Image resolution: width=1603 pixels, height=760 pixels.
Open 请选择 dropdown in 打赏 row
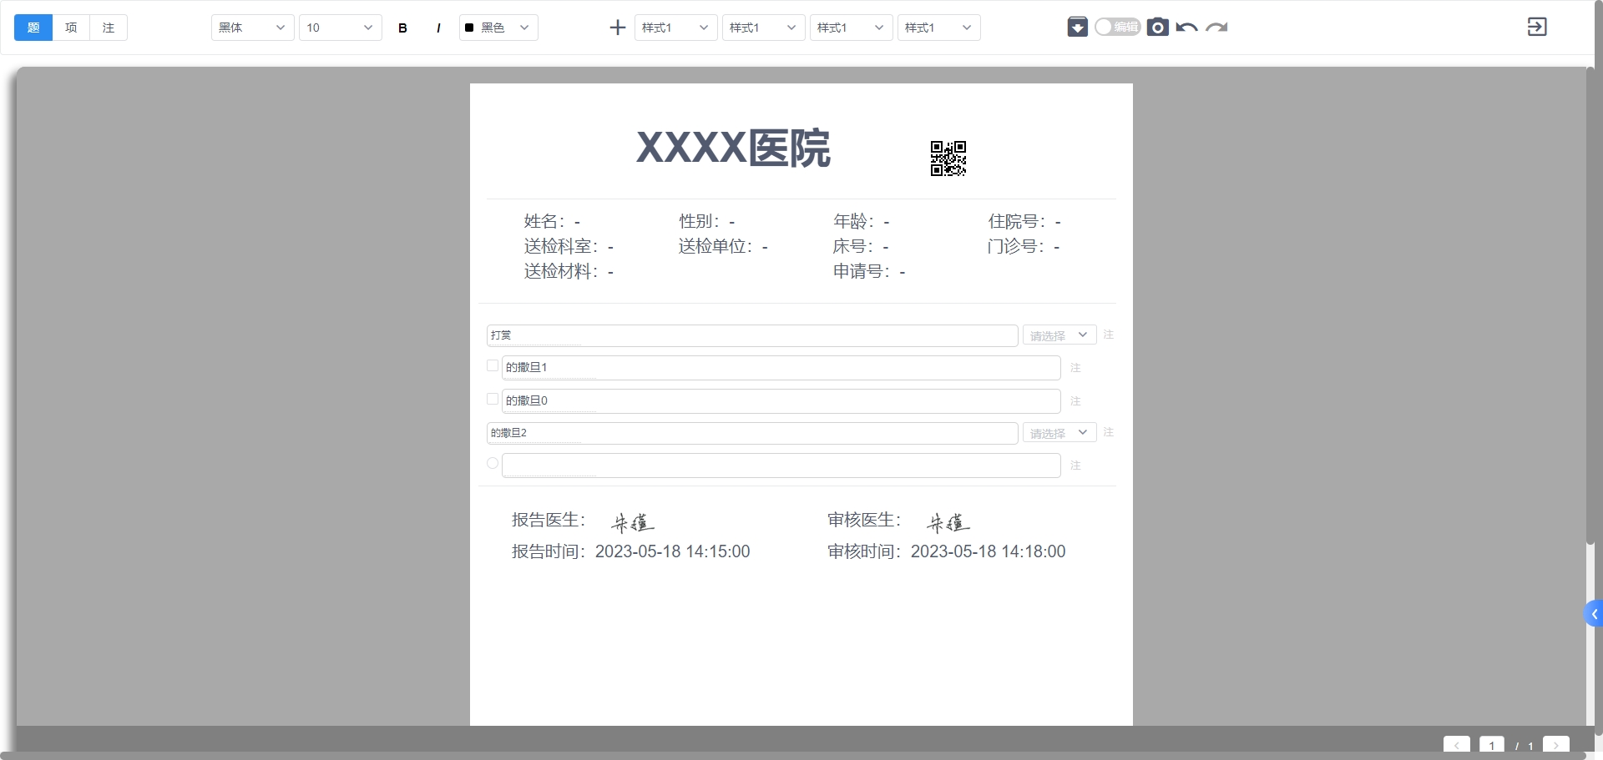tap(1059, 335)
